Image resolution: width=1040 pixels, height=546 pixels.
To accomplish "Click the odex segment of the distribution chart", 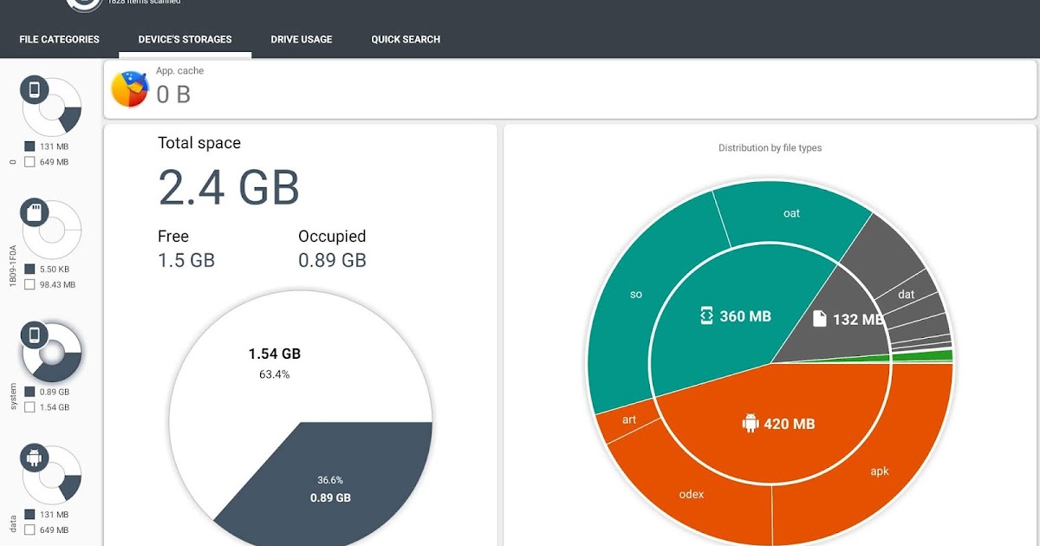I will 690,494.
